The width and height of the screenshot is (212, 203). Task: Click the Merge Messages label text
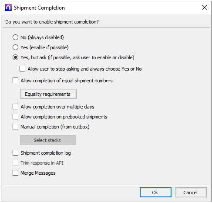coord(38,173)
